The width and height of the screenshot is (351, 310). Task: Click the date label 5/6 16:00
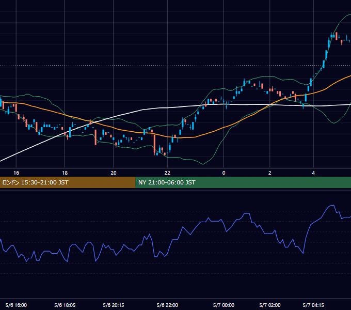[x=16, y=305]
